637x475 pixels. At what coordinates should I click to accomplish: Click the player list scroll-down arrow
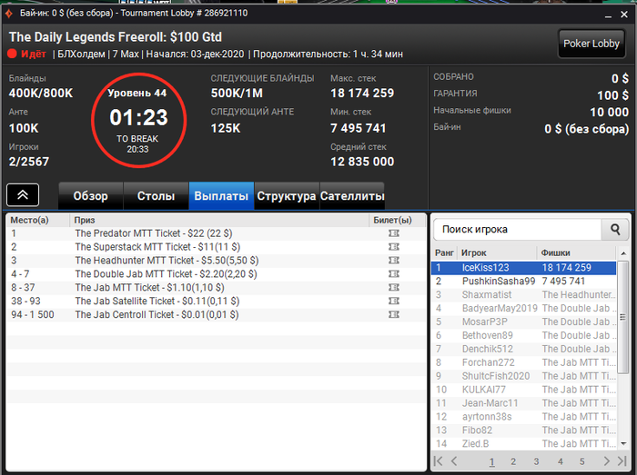point(623,444)
